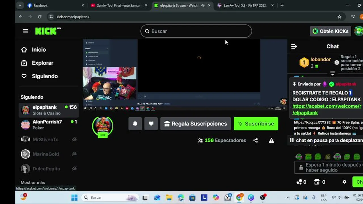Click the Obtén KICKs button
Screen dimensions: 363x204
[330, 31]
